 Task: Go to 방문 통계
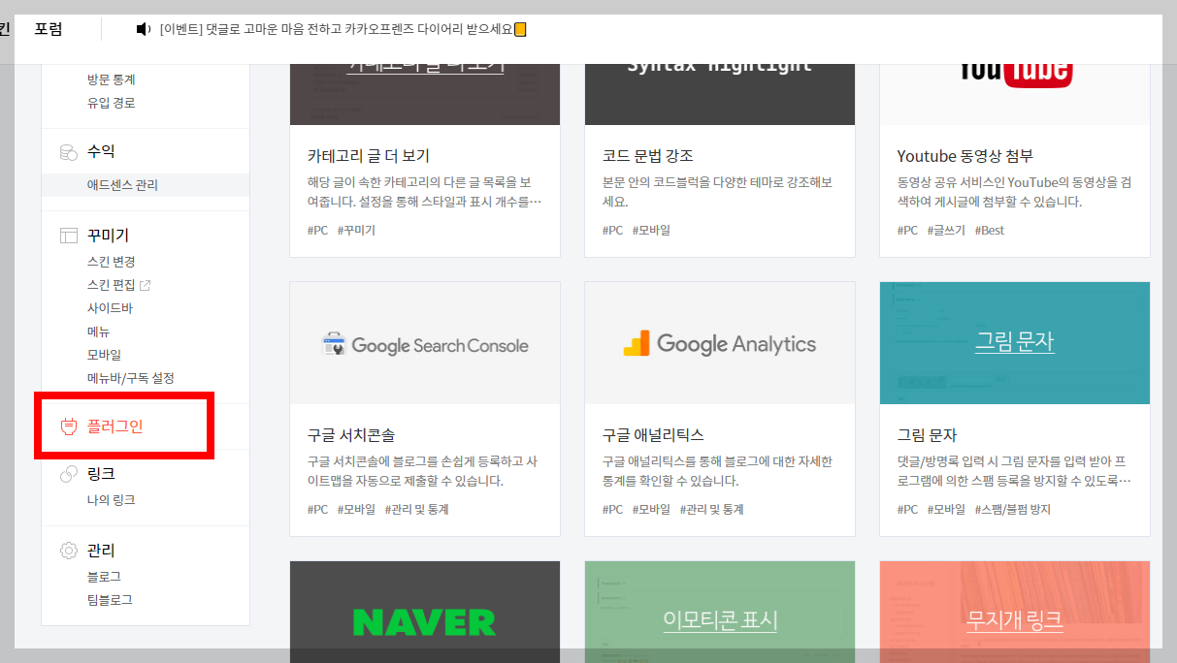[x=112, y=79]
